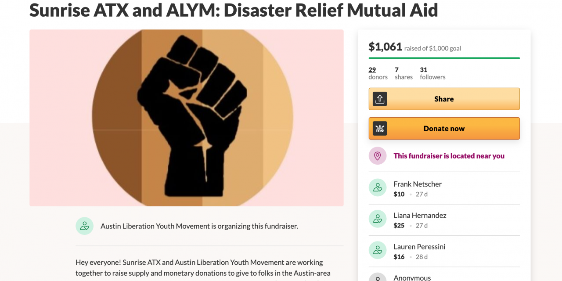Select Frank Netscher's donor name
This screenshot has height=281, width=562.
click(x=418, y=184)
